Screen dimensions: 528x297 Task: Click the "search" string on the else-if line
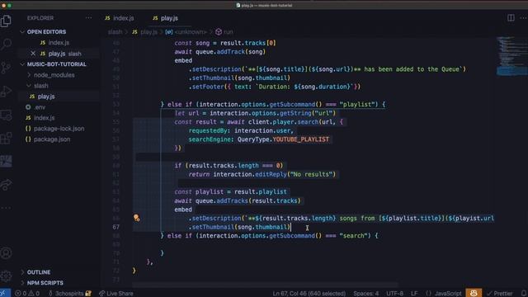353,235
